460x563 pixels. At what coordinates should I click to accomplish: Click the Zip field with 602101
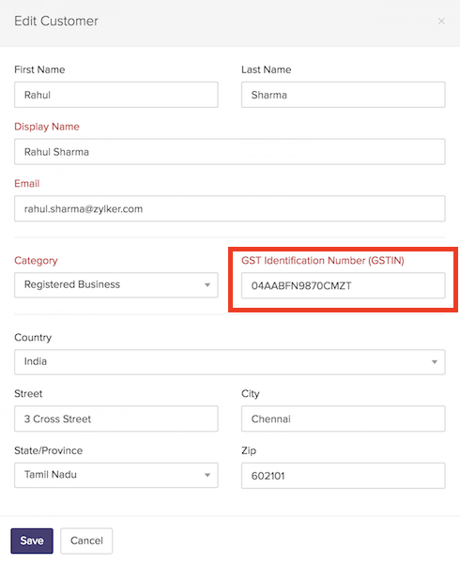coord(344,476)
